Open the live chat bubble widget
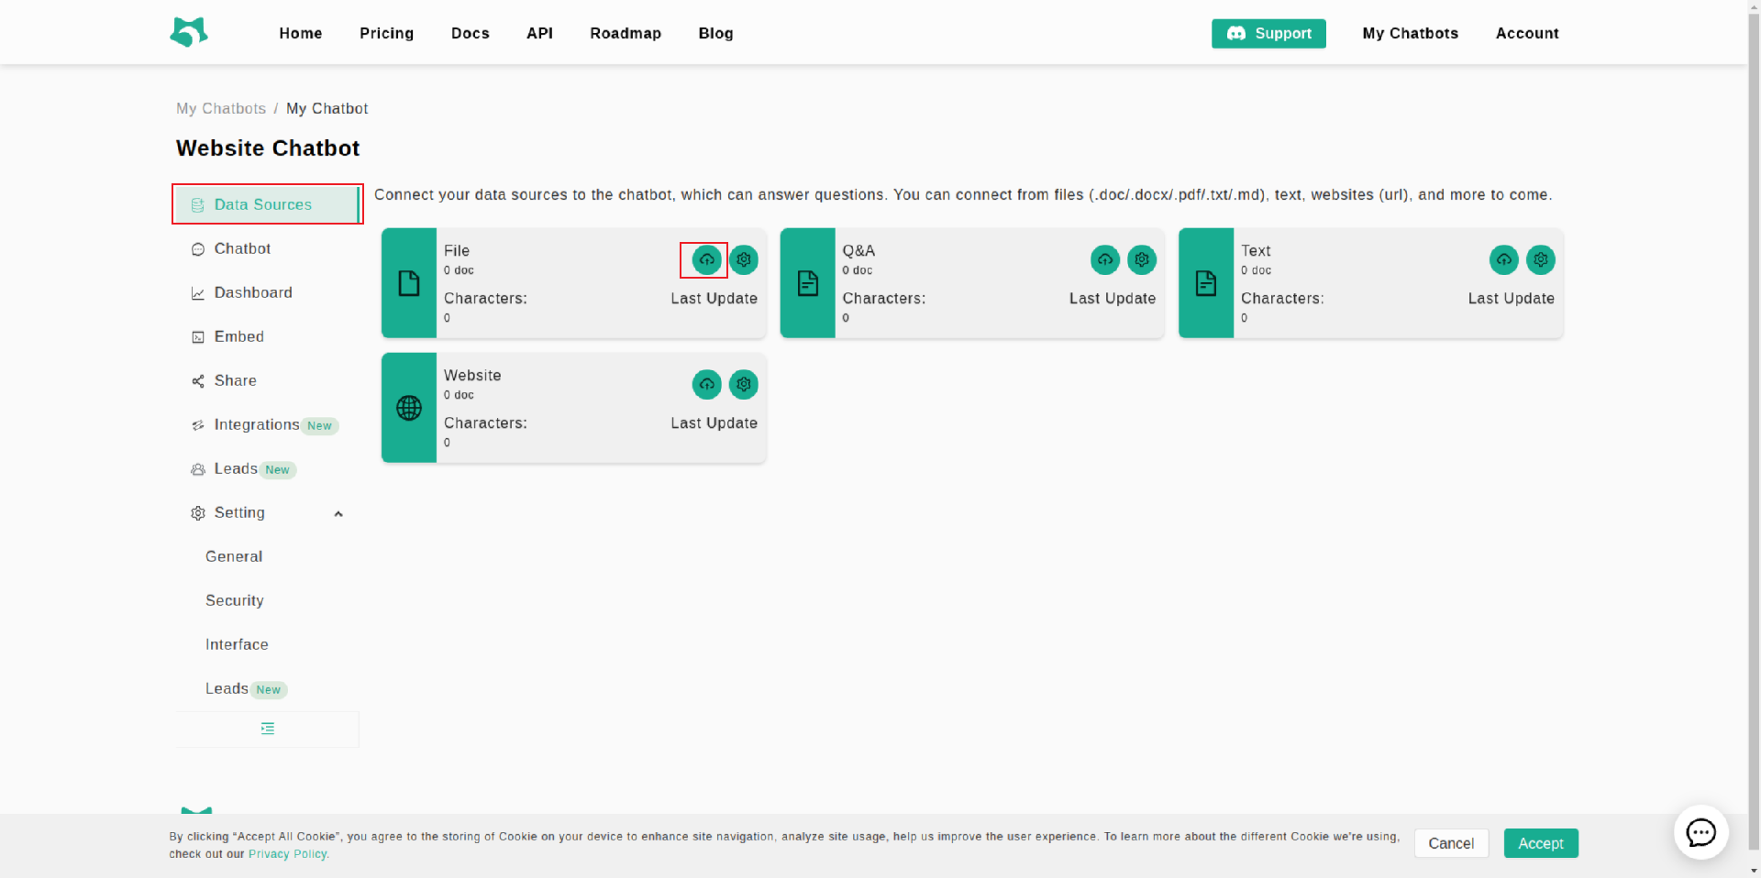Screen dimensions: 1761x878 pos(1701,832)
